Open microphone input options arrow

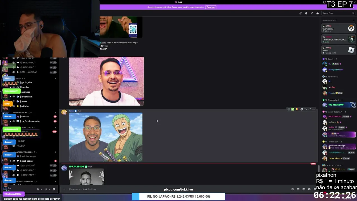(x=41, y=189)
